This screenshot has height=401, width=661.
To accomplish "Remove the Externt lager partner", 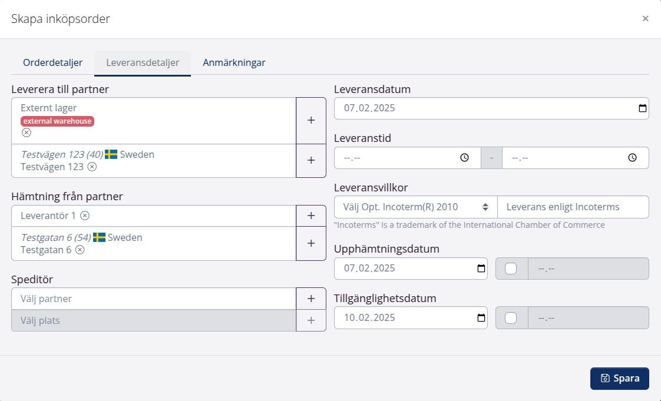I will (x=26, y=132).
